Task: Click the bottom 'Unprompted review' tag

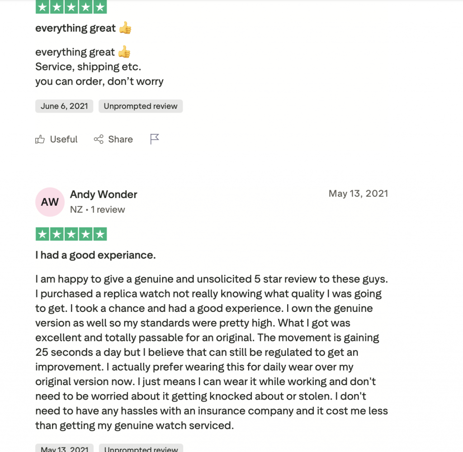Action: 141,448
